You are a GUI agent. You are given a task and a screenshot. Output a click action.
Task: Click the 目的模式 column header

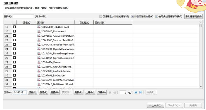[x=84, y=22]
